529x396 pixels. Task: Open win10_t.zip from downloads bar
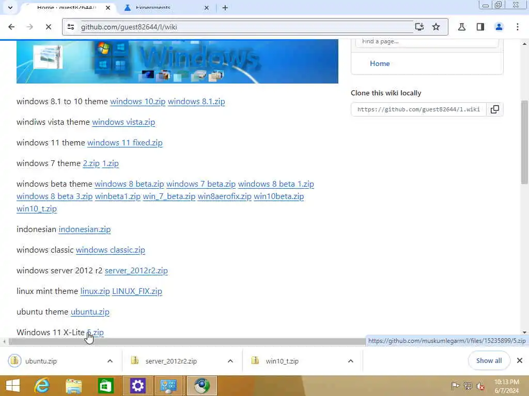[x=276, y=361]
